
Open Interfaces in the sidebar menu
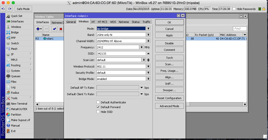click(x=19, y=21)
